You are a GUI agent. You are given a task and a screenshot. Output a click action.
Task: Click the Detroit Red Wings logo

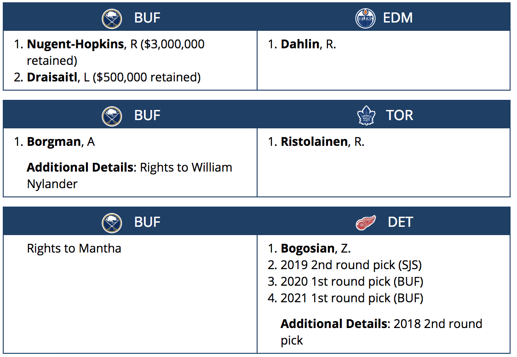coord(366,223)
